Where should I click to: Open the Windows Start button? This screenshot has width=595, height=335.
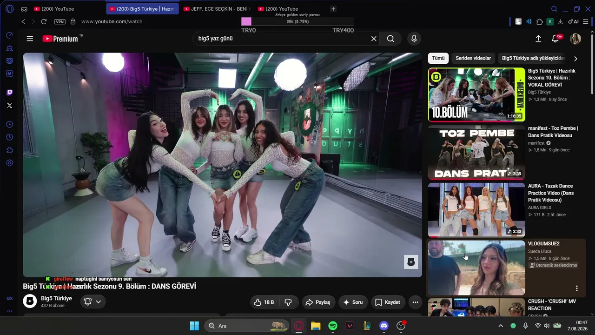194,326
